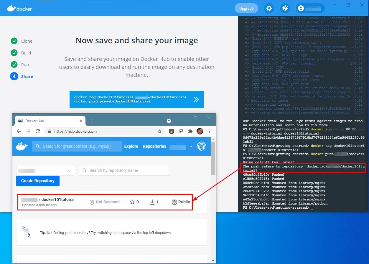Screen dimensions: 369x264
Task: Click the 'Now save and share your image' heading
Action: (x=137, y=40)
